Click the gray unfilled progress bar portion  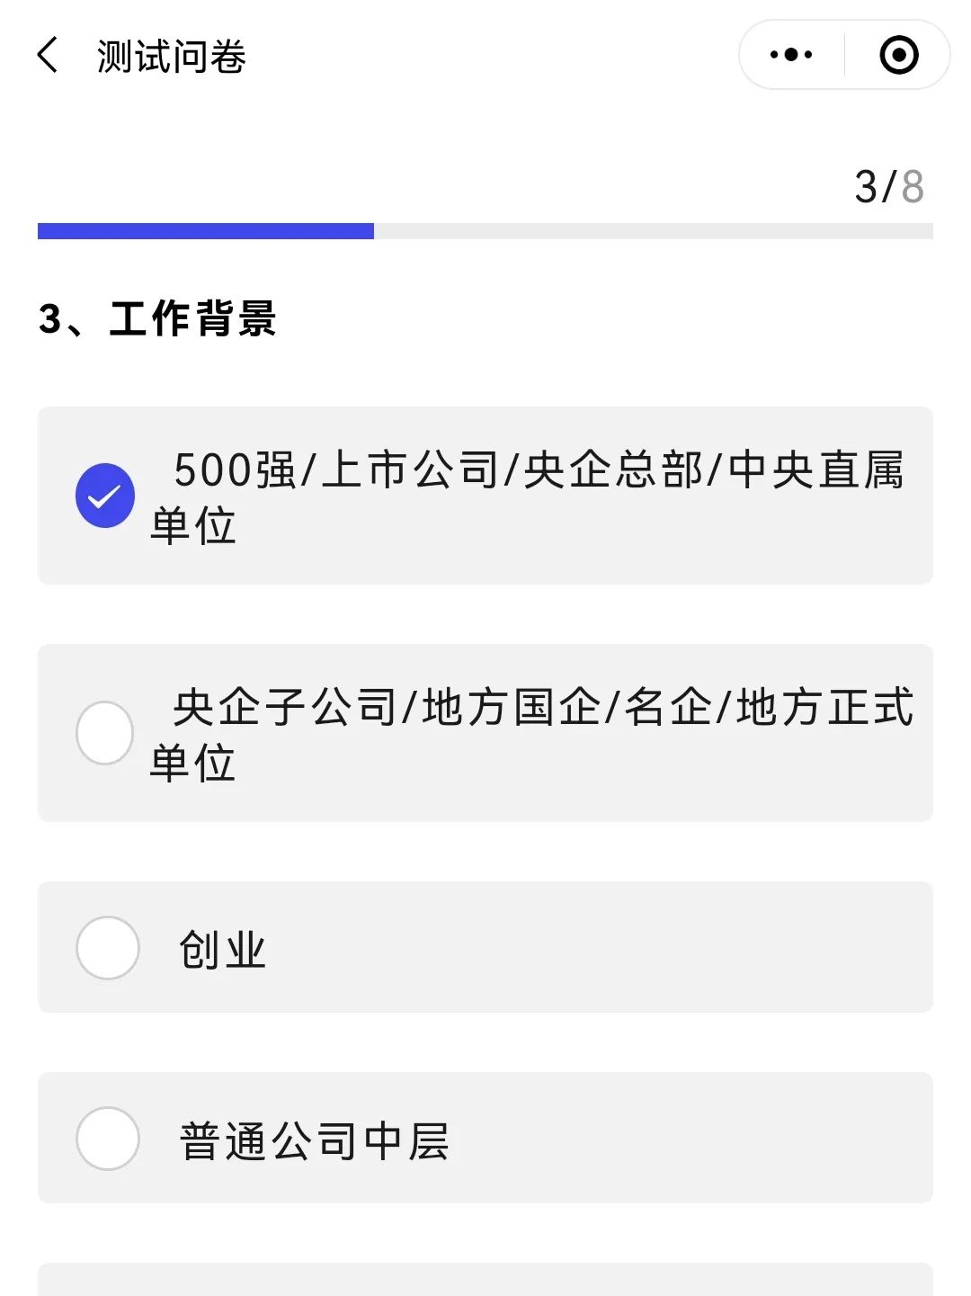coord(653,231)
